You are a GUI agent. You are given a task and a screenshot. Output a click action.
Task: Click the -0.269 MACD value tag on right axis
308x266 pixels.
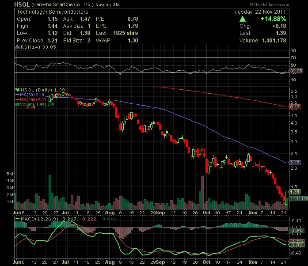click(x=297, y=245)
